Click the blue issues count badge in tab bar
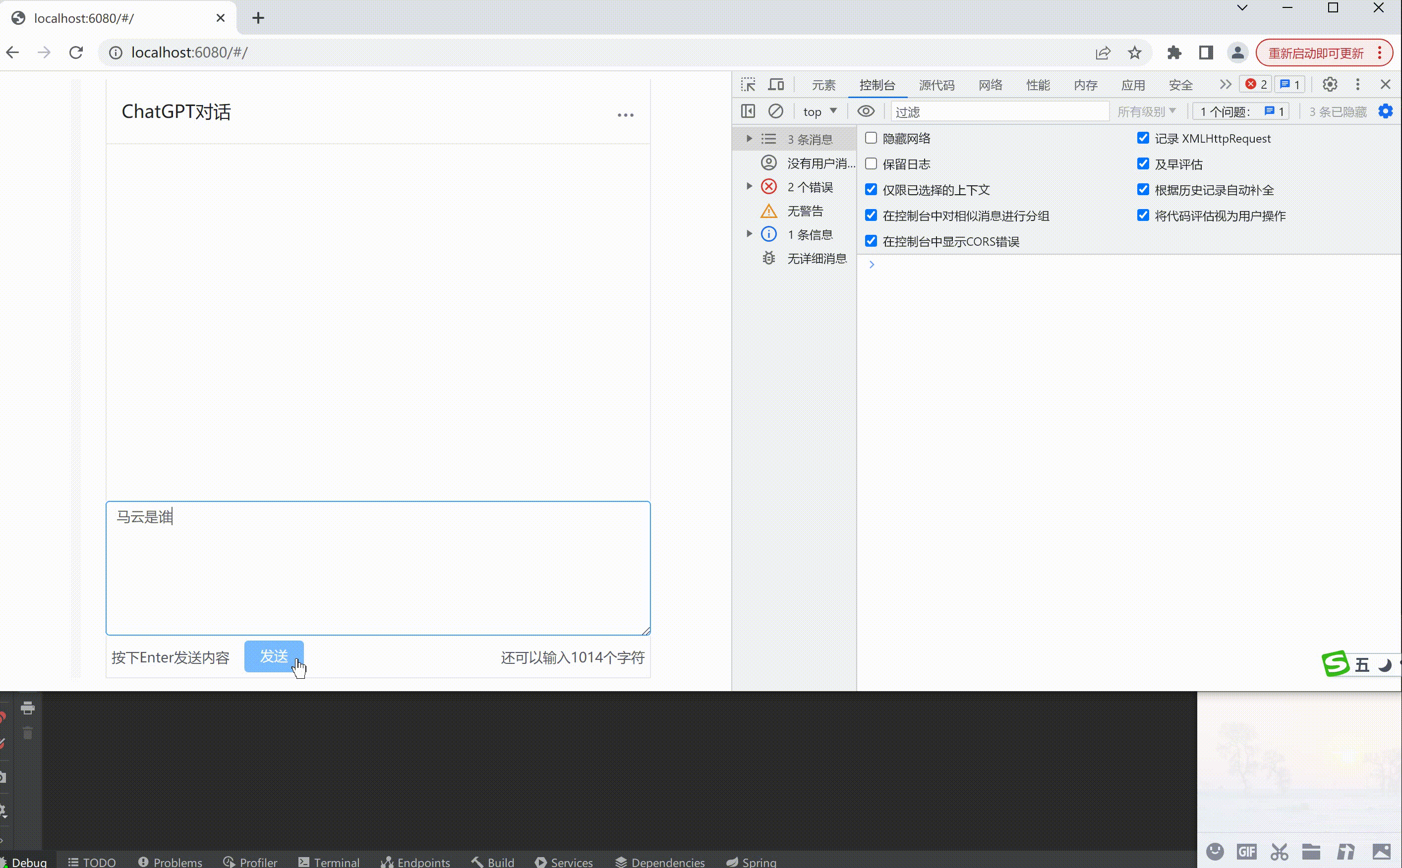This screenshot has height=868, width=1402. [x=1290, y=84]
